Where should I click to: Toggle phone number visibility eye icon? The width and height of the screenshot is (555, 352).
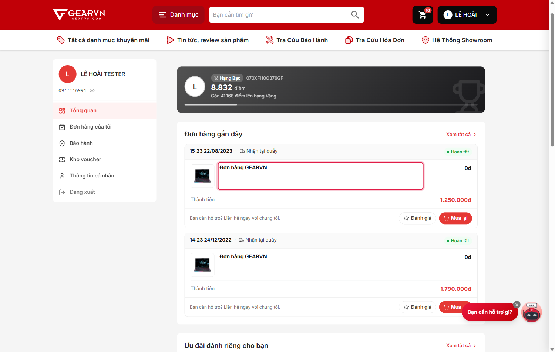coord(92,90)
